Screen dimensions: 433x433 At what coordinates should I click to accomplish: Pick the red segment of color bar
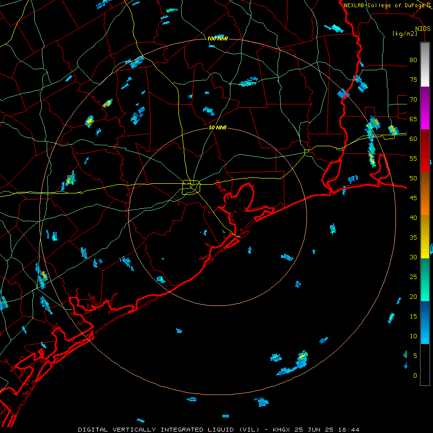click(x=425, y=151)
